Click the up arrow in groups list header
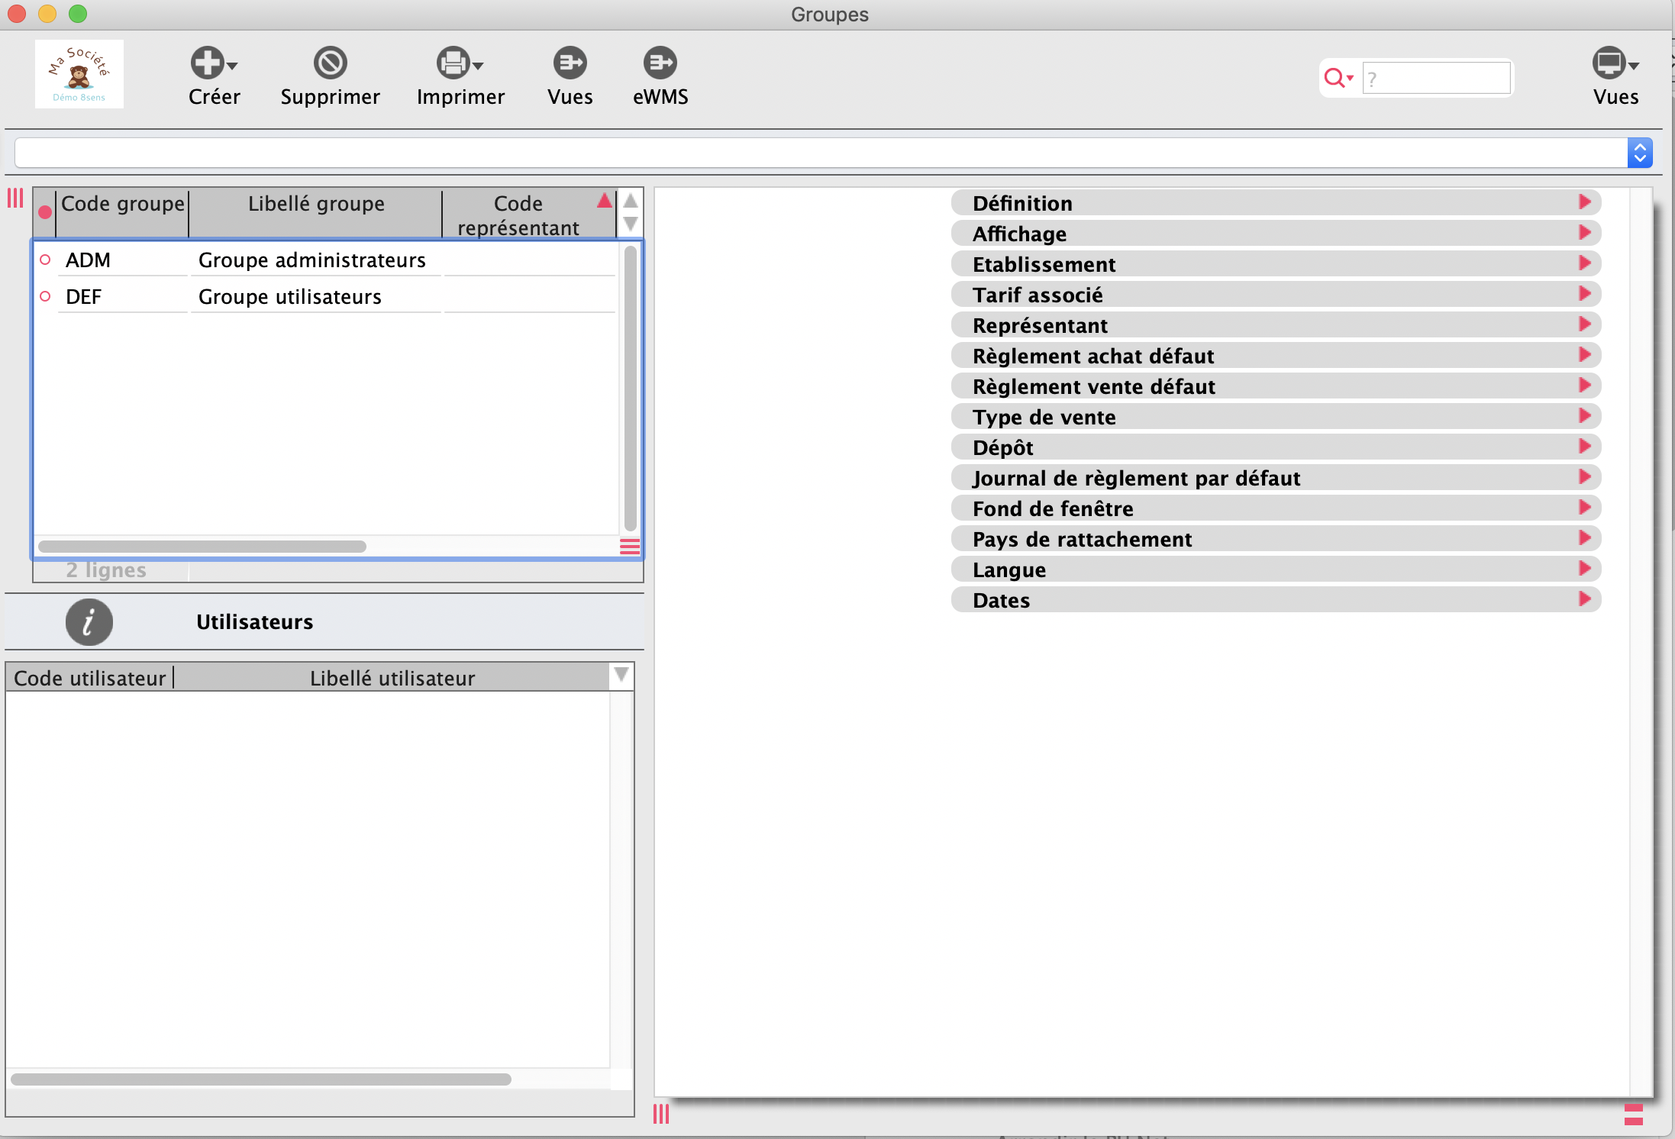The width and height of the screenshot is (1675, 1139). point(631,201)
